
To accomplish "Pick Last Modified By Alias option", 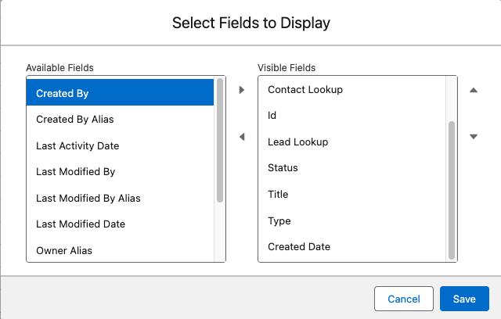I will 120,198.
